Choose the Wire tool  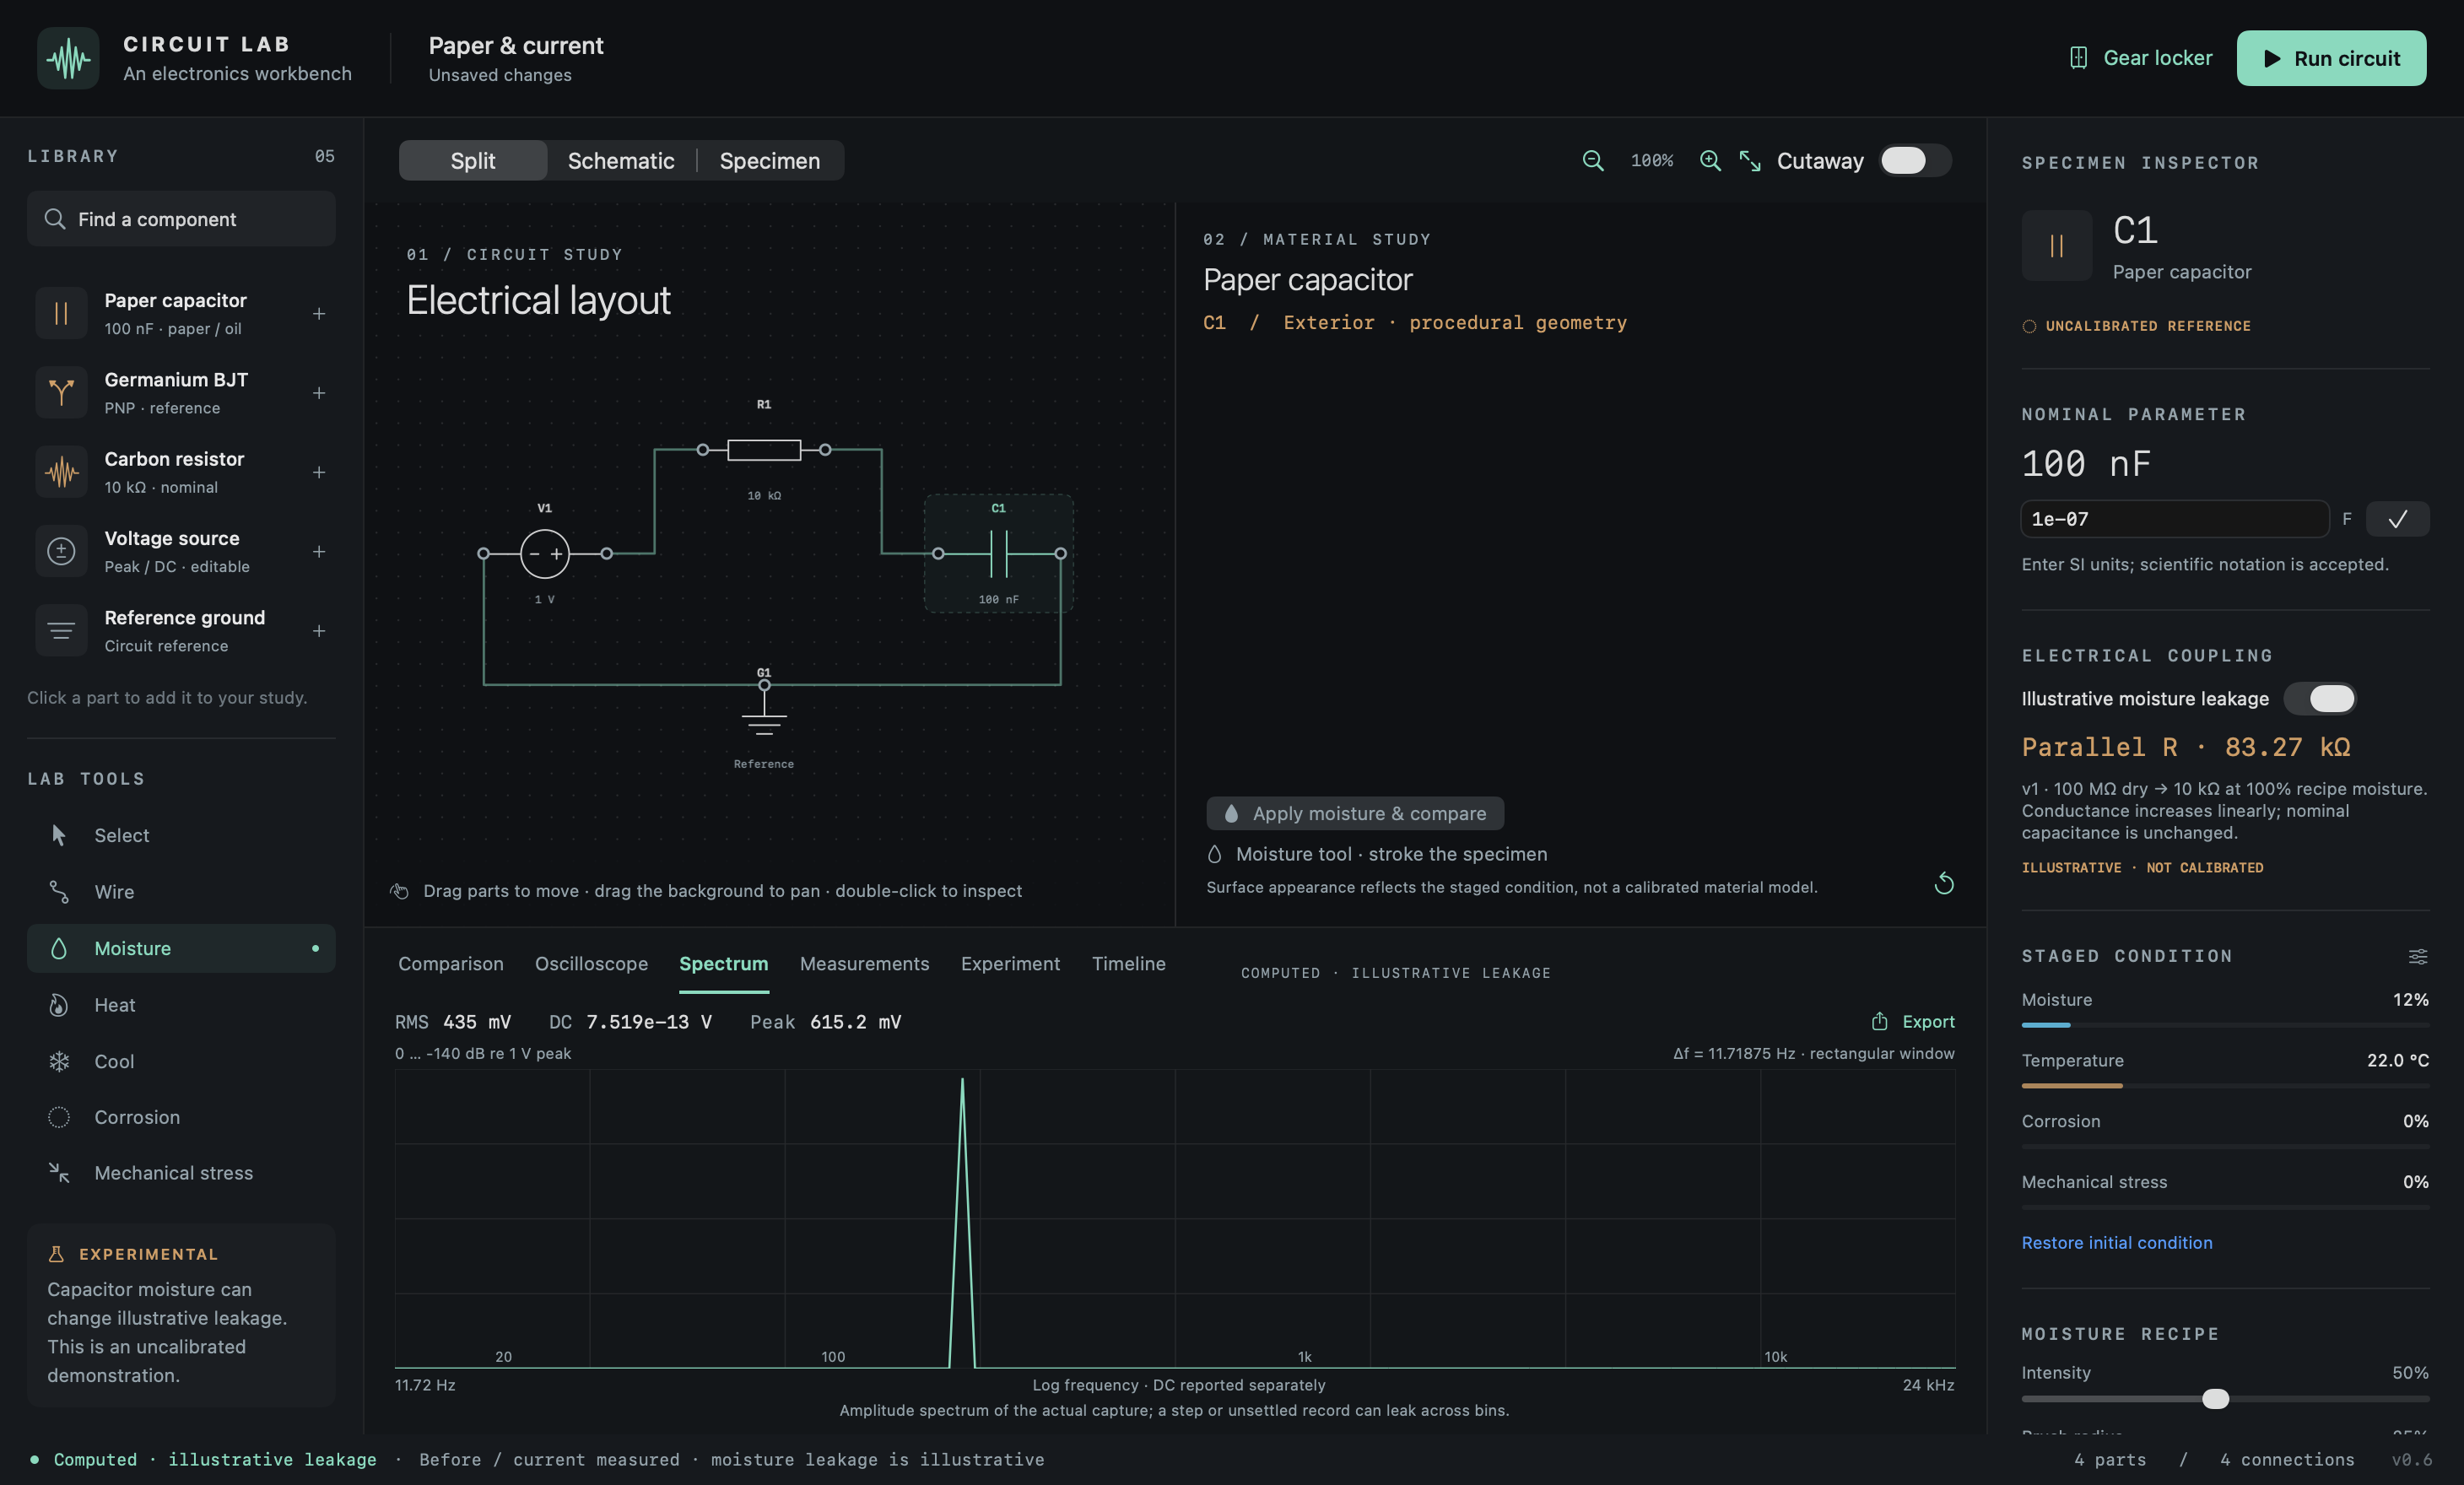pos(181,891)
